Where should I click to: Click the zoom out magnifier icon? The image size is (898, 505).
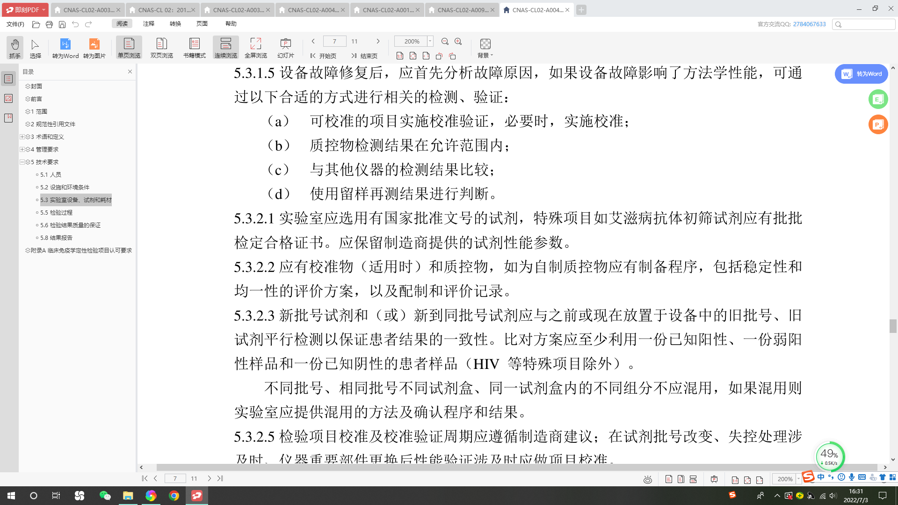coord(445,42)
